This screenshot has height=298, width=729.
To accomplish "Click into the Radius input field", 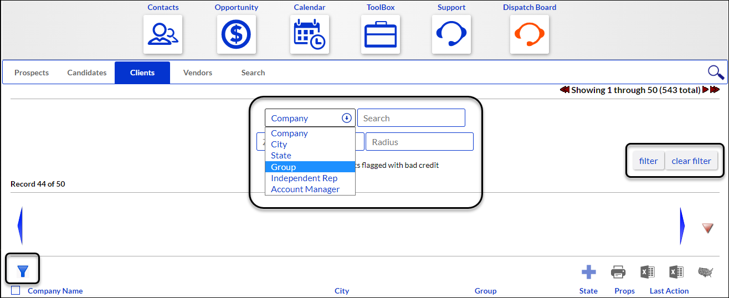I will coord(419,142).
